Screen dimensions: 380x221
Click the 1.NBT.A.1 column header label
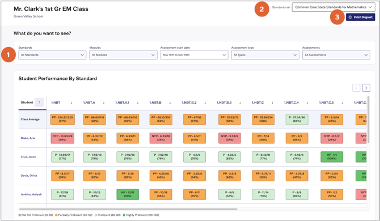(122, 103)
